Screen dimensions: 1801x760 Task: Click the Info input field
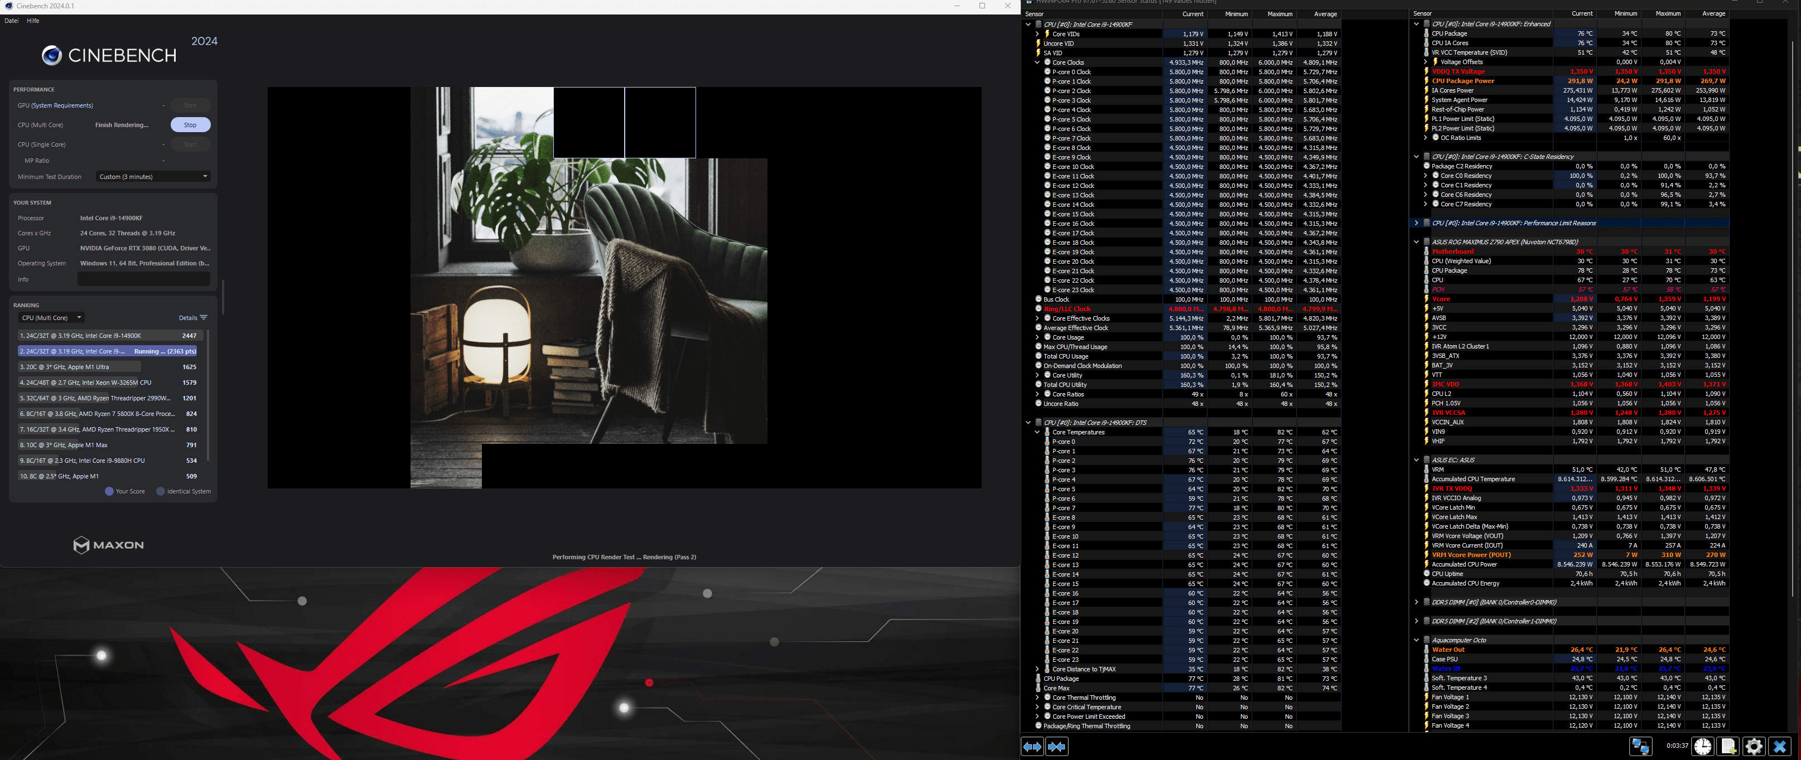[143, 279]
